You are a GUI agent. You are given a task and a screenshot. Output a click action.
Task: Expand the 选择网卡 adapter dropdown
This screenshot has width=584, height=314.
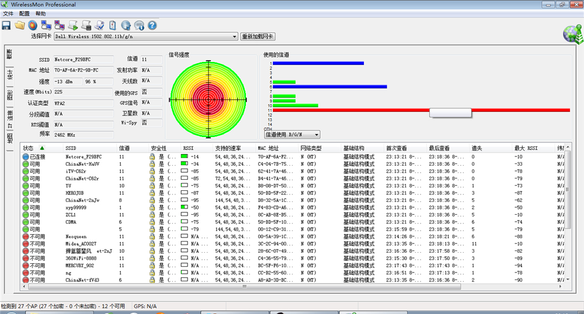(x=235, y=37)
